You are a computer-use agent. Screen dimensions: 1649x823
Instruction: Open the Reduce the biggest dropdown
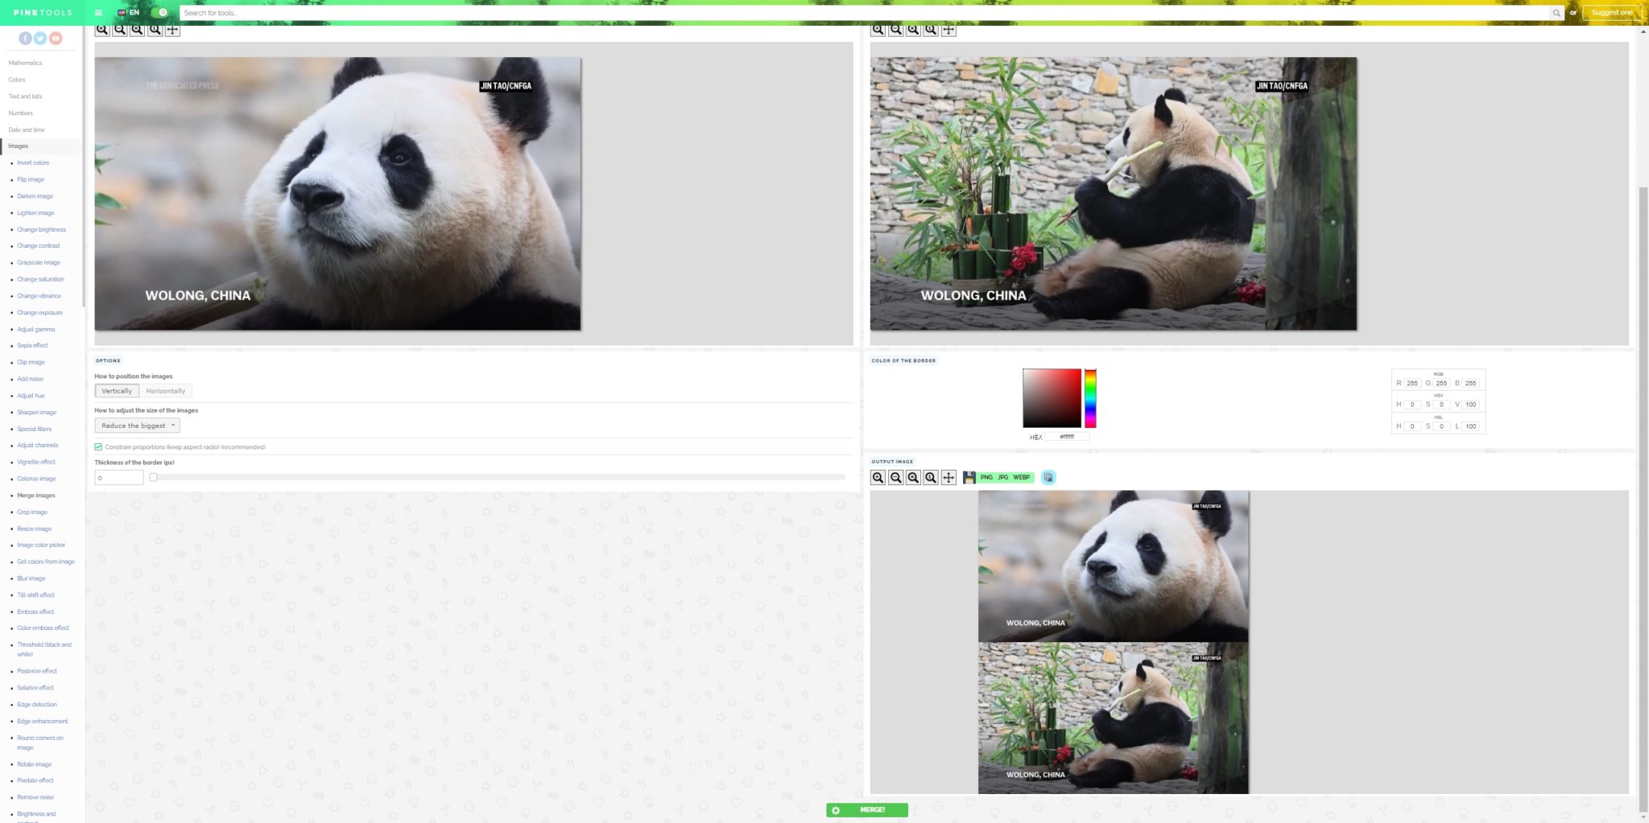point(137,425)
